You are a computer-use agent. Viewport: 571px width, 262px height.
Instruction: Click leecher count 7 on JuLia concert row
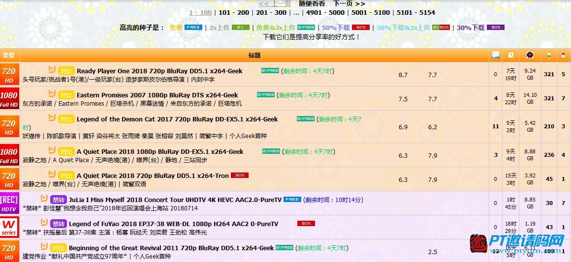tap(563, 203)
